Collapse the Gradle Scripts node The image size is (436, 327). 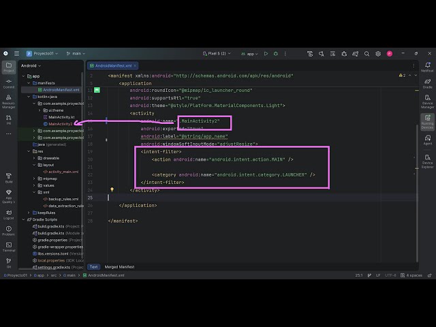point(23,219)
